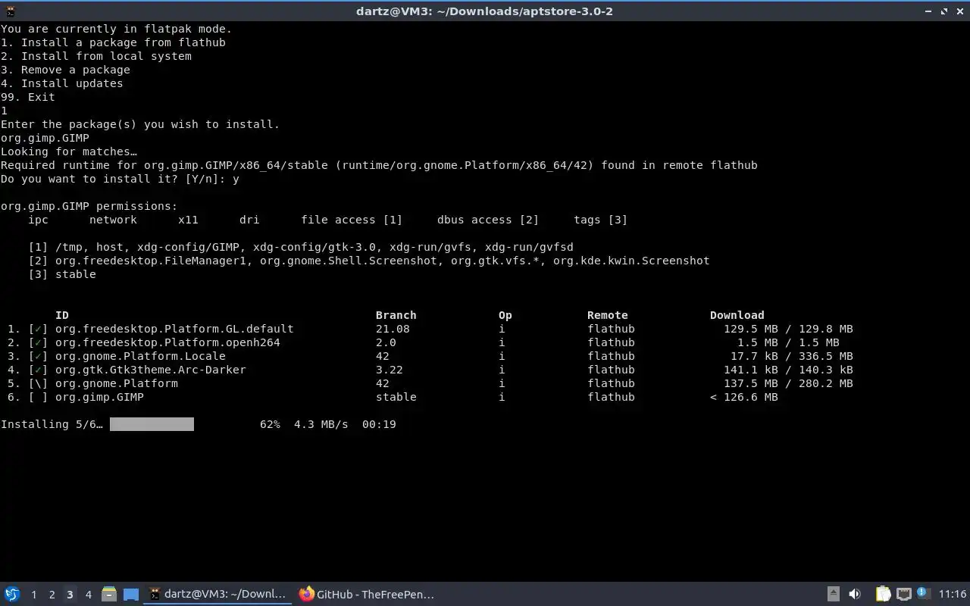The height and width of the screenshot is (606, 970).
Task: Click the branch value 'stable' for GIMP
Action: click(396, 397)
